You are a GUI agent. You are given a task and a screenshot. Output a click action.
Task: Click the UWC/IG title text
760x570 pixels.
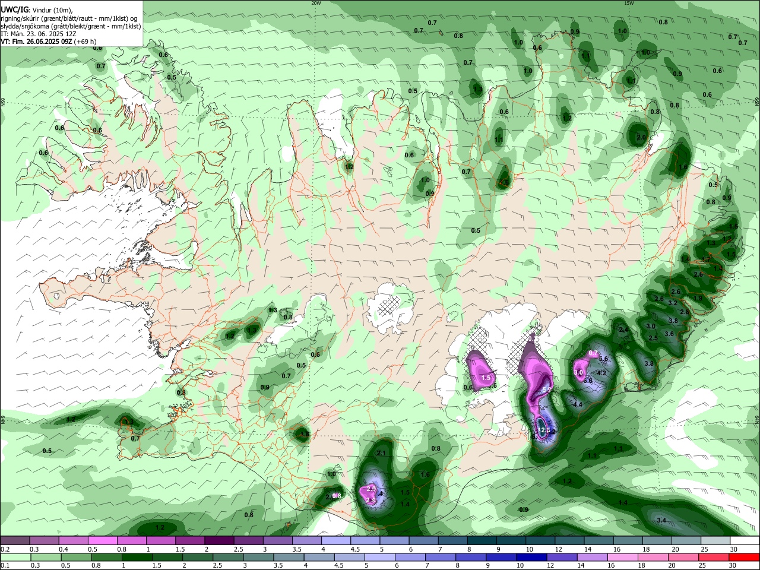point(15,9)
